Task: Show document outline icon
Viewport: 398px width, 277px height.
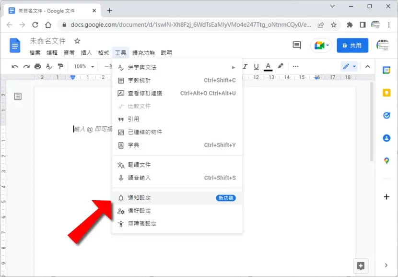Action: coord(18,96)
